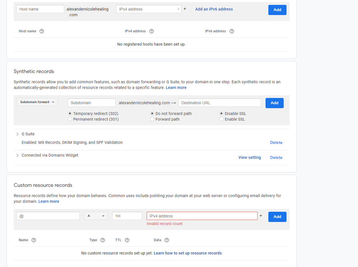Click Learn how to set up resource records
Image resolution: width=358 pixels, height=267 pixels.
tap(188, 253)
